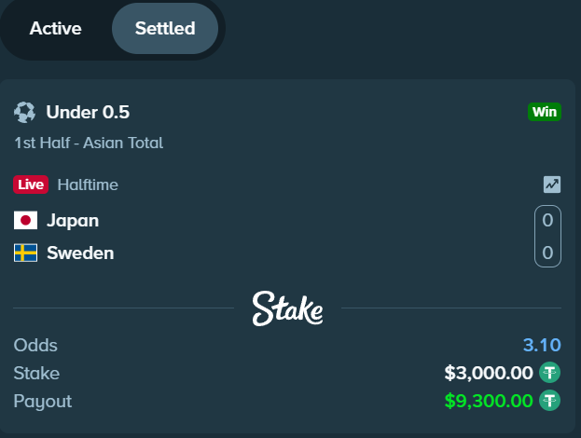Click the Halftime match status text
Viewport: 581px width, 438px height.
coord(88,185)
